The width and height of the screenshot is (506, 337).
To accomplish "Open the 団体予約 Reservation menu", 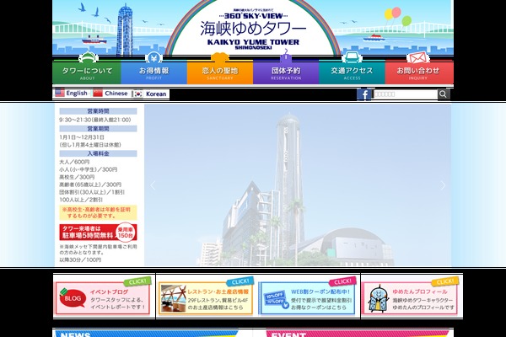I will tap(286, 72).
